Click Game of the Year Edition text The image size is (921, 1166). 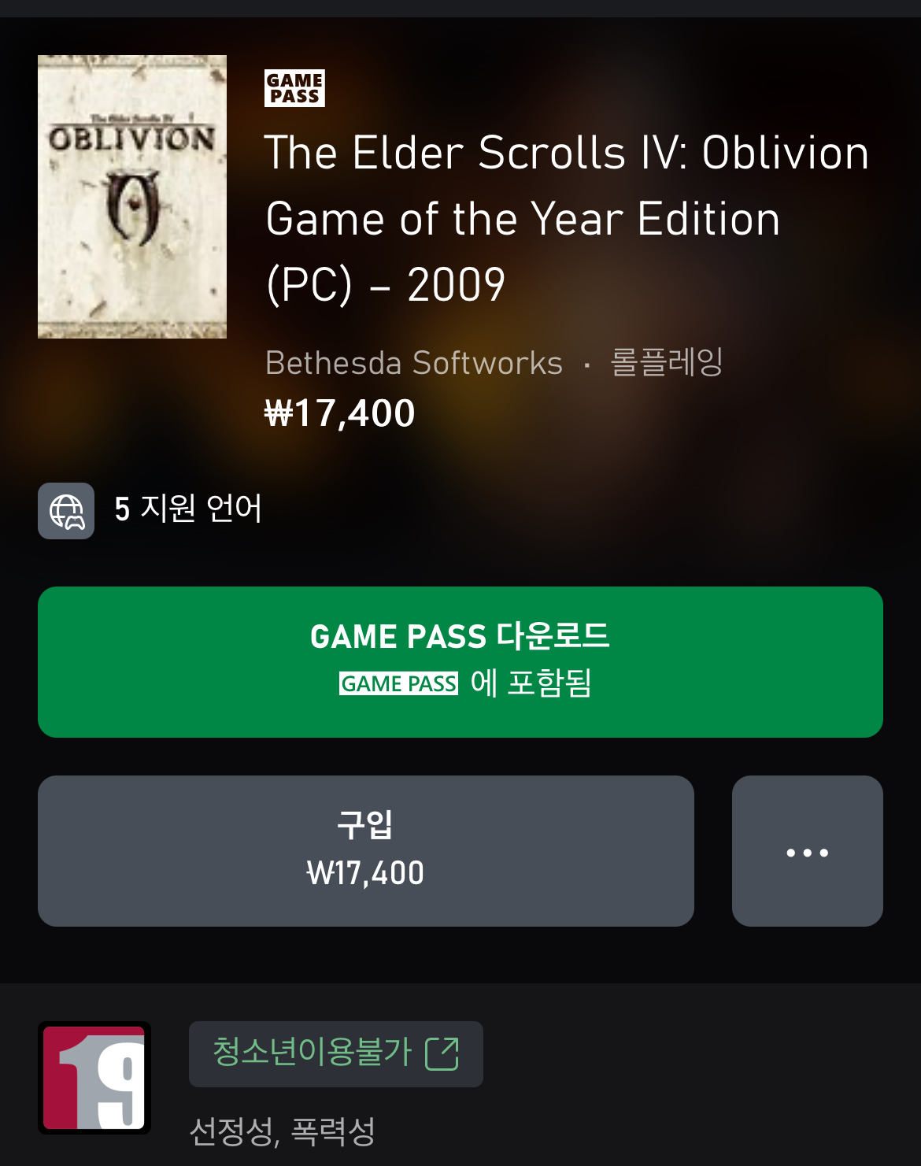point(523,218)
